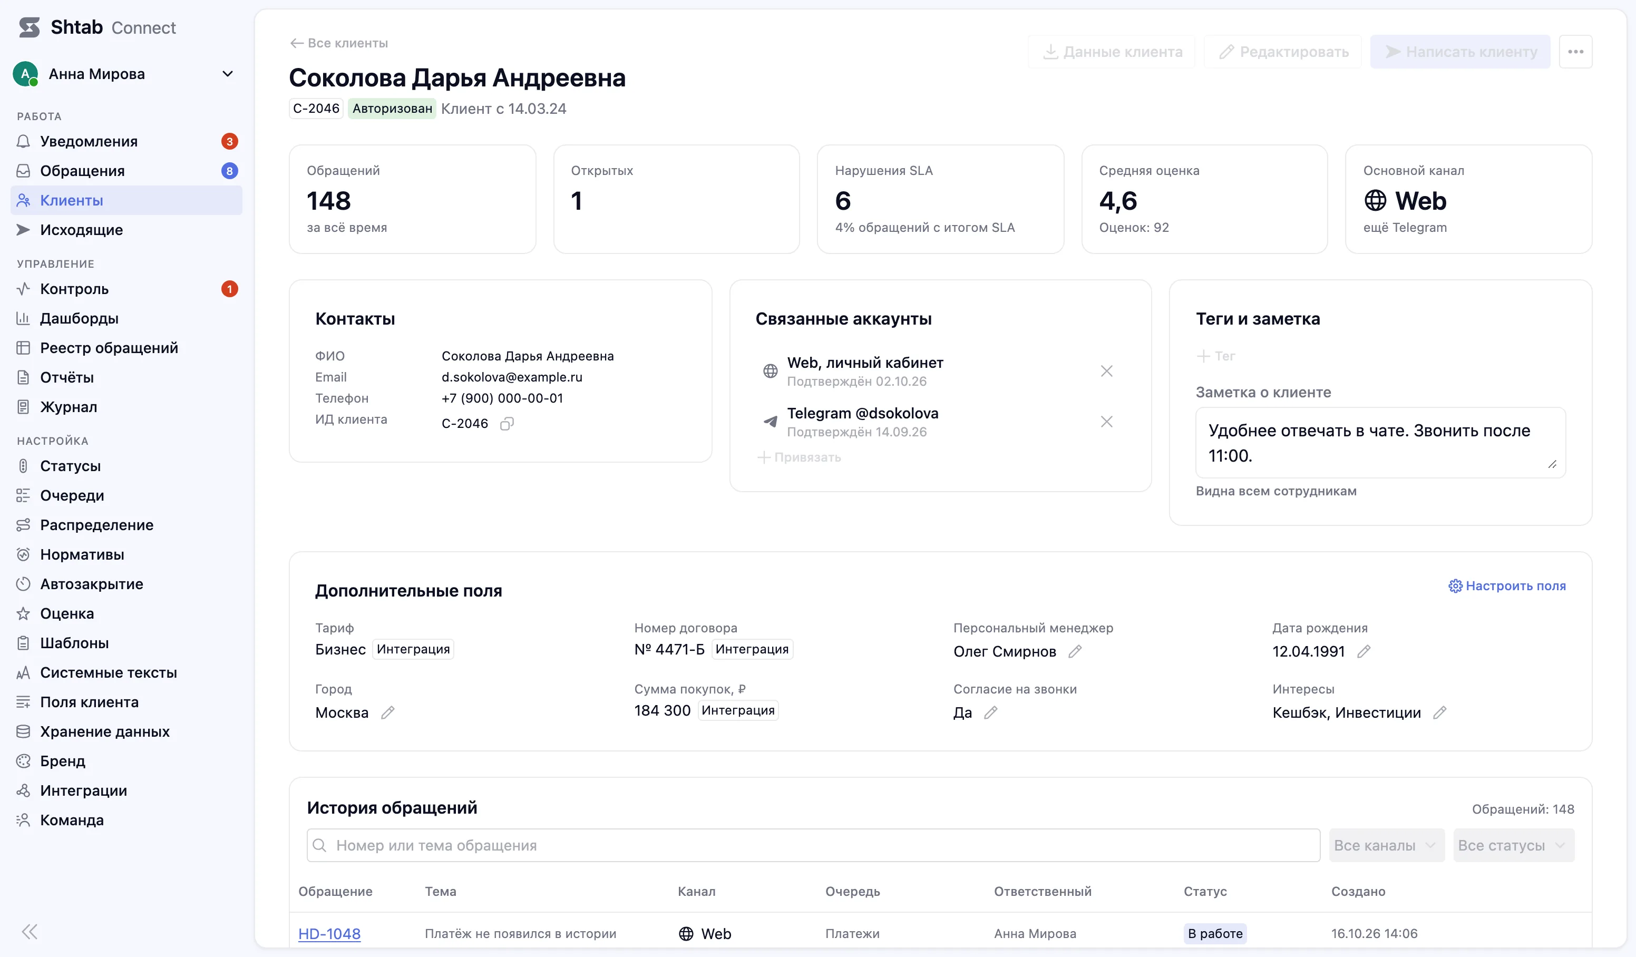Click the notifications count badge 3

coord(229,142)
